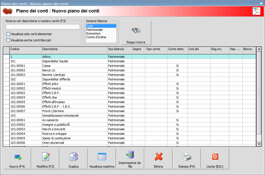Image resolution: width=265 pixels, height=175 pixels.
Task: Choose Economico in Sezione bilancio list
Action: (93, 33)
